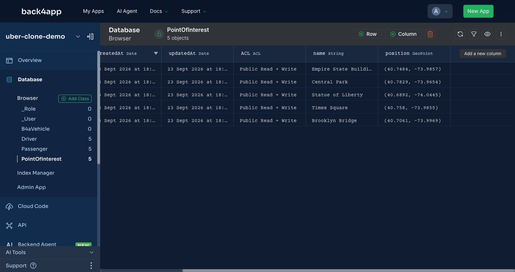This screenshot has height=272, width=515.
Task: Open the support help question-mark icon
Action: pyautogui.click(x=33, y=266)
